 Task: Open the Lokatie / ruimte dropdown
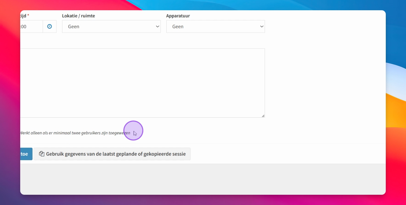[x=111, y=26]
